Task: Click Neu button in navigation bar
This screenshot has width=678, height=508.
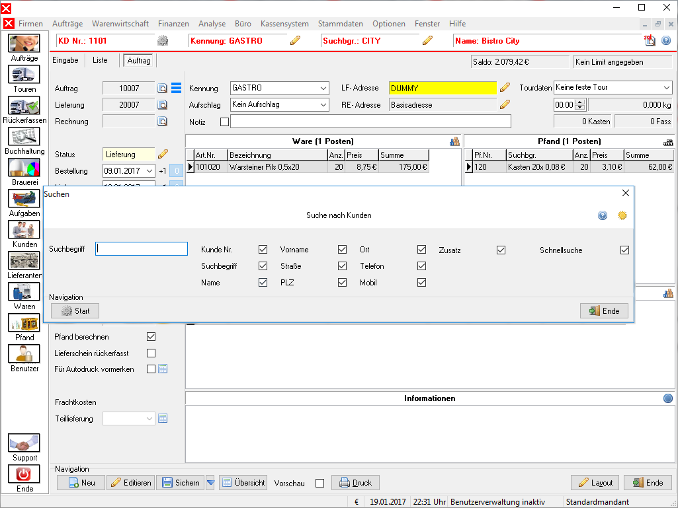Action: (x=81, y=482)
